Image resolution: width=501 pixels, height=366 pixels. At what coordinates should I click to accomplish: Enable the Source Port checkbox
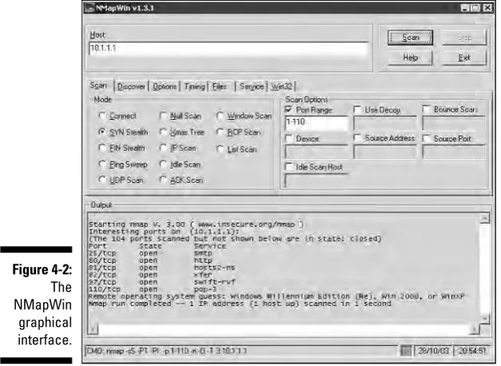tap(426, 138)
